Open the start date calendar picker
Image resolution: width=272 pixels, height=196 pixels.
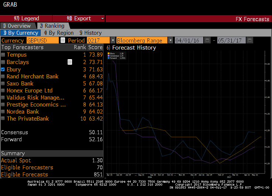coord(207,40)
